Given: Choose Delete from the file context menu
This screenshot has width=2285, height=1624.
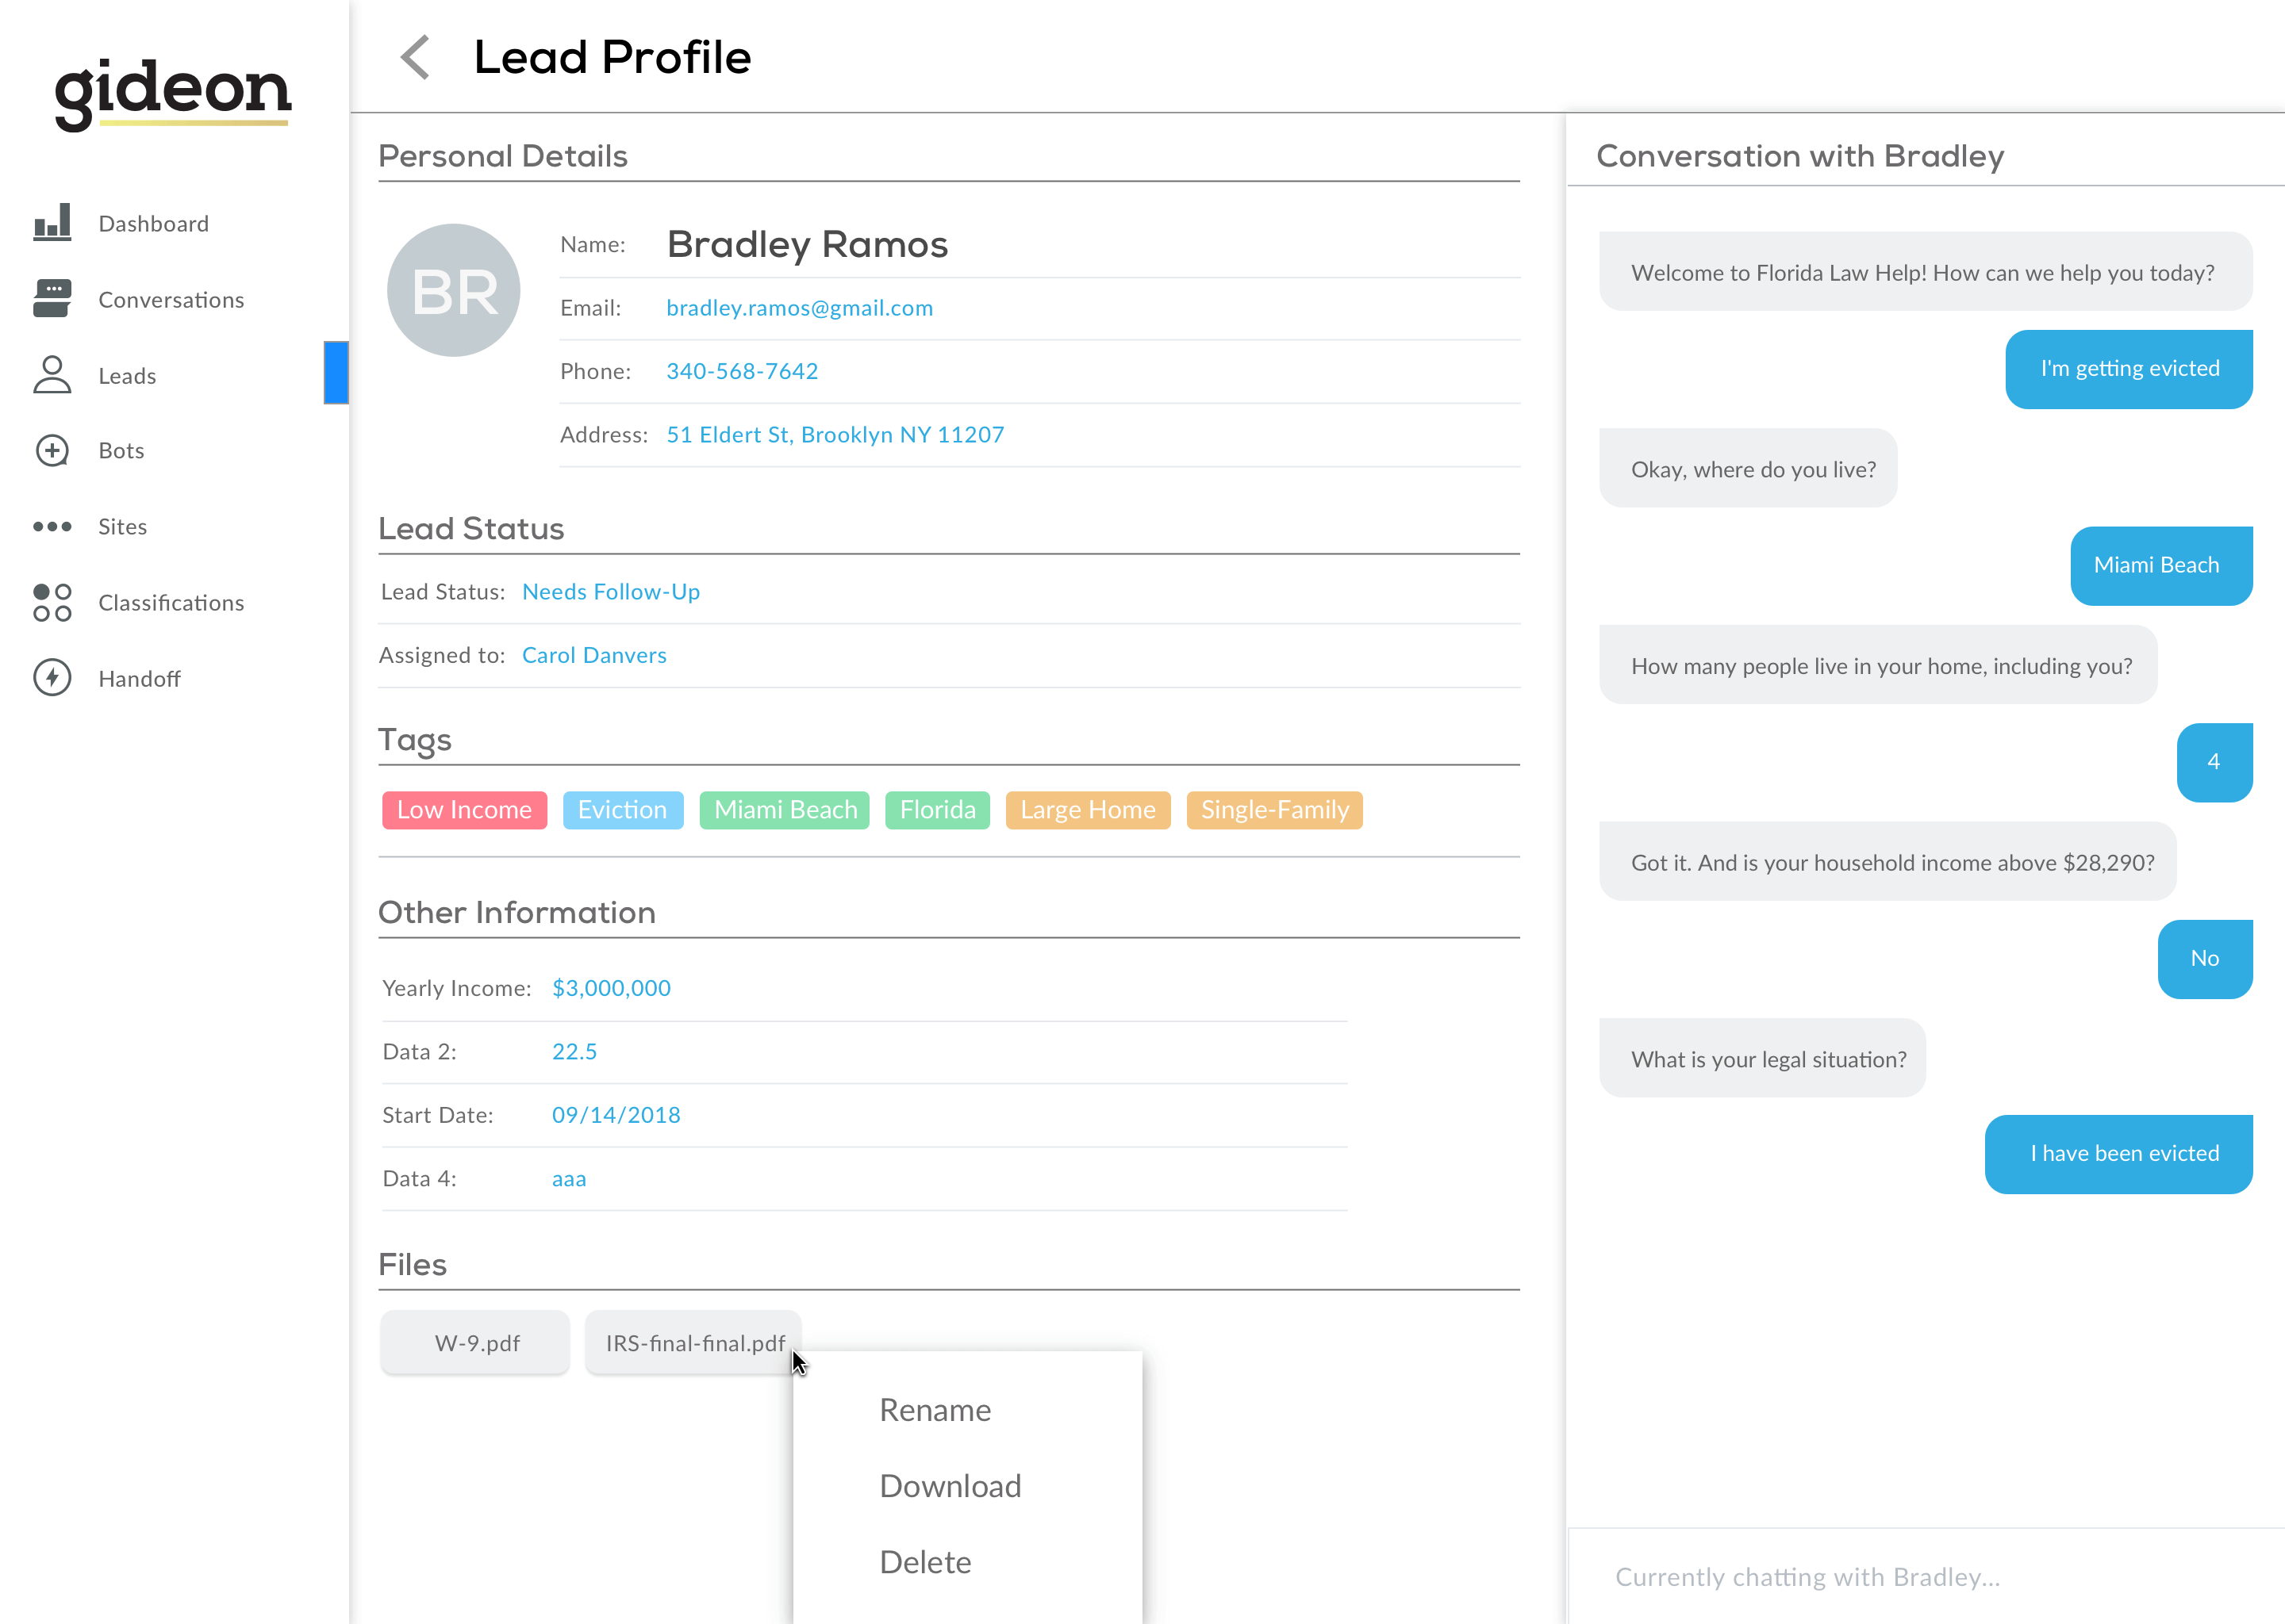Looking at the screenshot, I should tap(924, 1562).
